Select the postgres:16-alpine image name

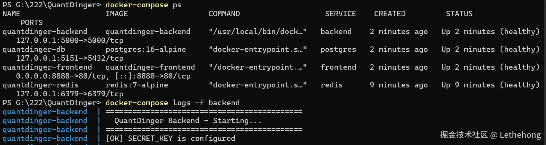(146, 49)
